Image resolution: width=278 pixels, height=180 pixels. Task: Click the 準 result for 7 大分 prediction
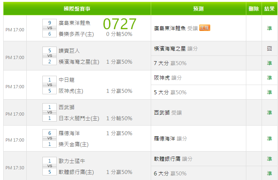(x=269, y=63)
